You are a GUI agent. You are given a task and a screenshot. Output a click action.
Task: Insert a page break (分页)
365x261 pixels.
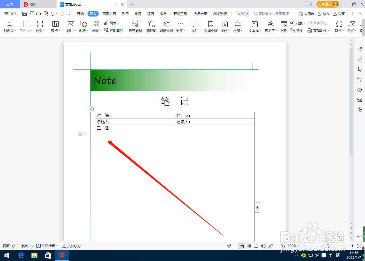coord(40,27)
